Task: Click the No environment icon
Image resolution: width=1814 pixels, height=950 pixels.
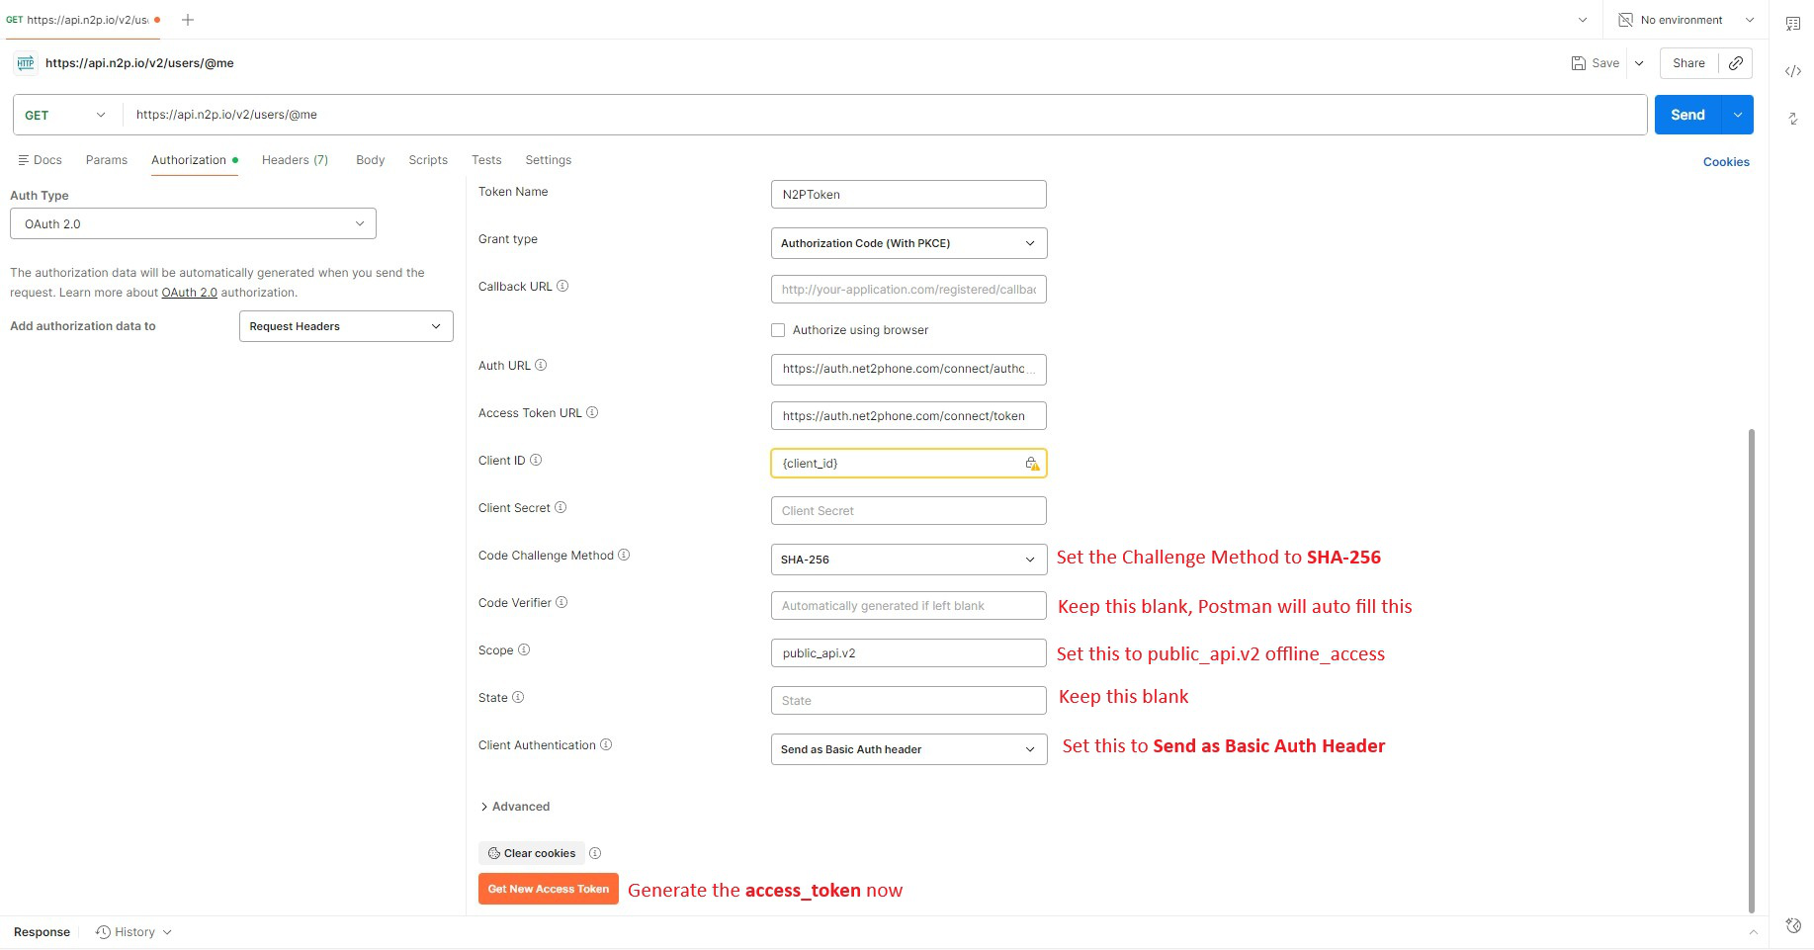Action: click(1625, 20)
